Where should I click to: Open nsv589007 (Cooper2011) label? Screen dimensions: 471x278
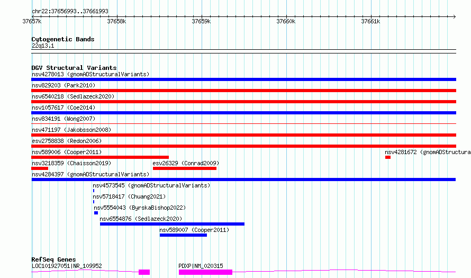194,230
